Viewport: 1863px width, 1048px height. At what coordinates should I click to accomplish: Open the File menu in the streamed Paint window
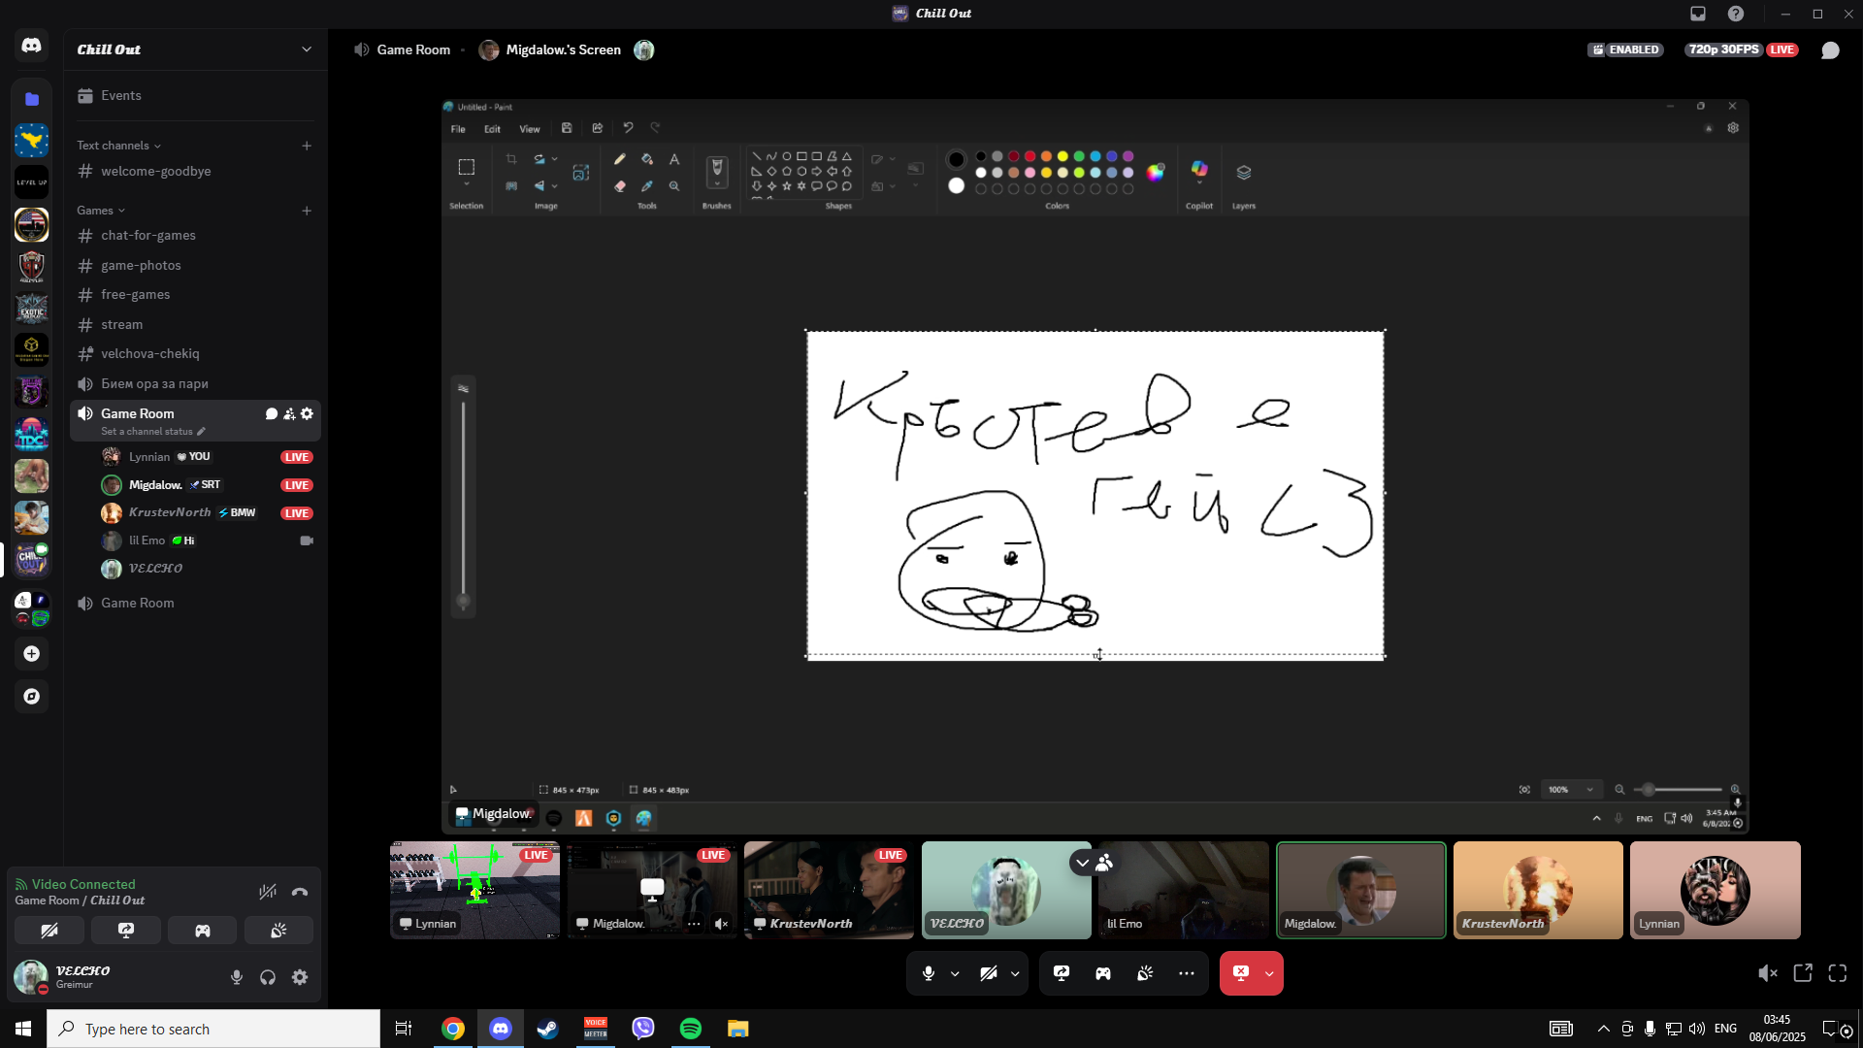click(x=458, y=129)
